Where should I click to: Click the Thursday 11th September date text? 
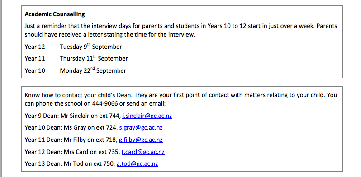click(x=94, y=58)
